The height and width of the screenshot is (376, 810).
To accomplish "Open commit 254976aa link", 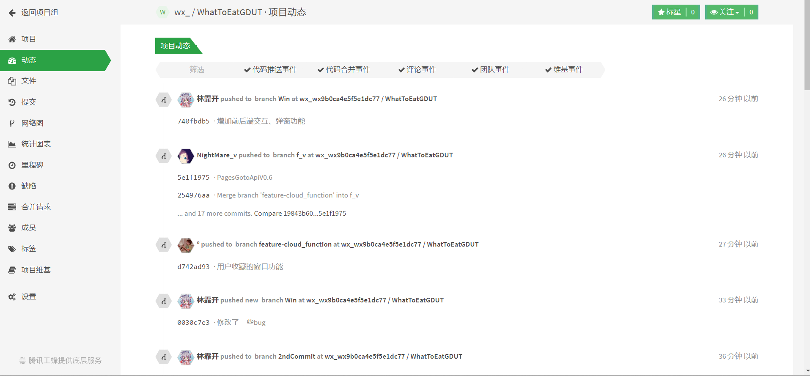I will pyautogui.click(x=194, y=195).
